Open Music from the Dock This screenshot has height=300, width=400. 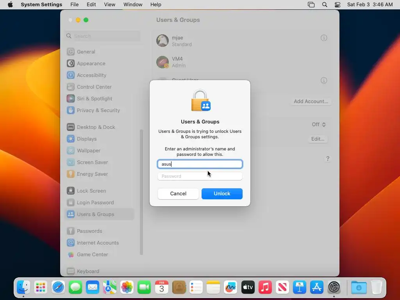(265, 287)
